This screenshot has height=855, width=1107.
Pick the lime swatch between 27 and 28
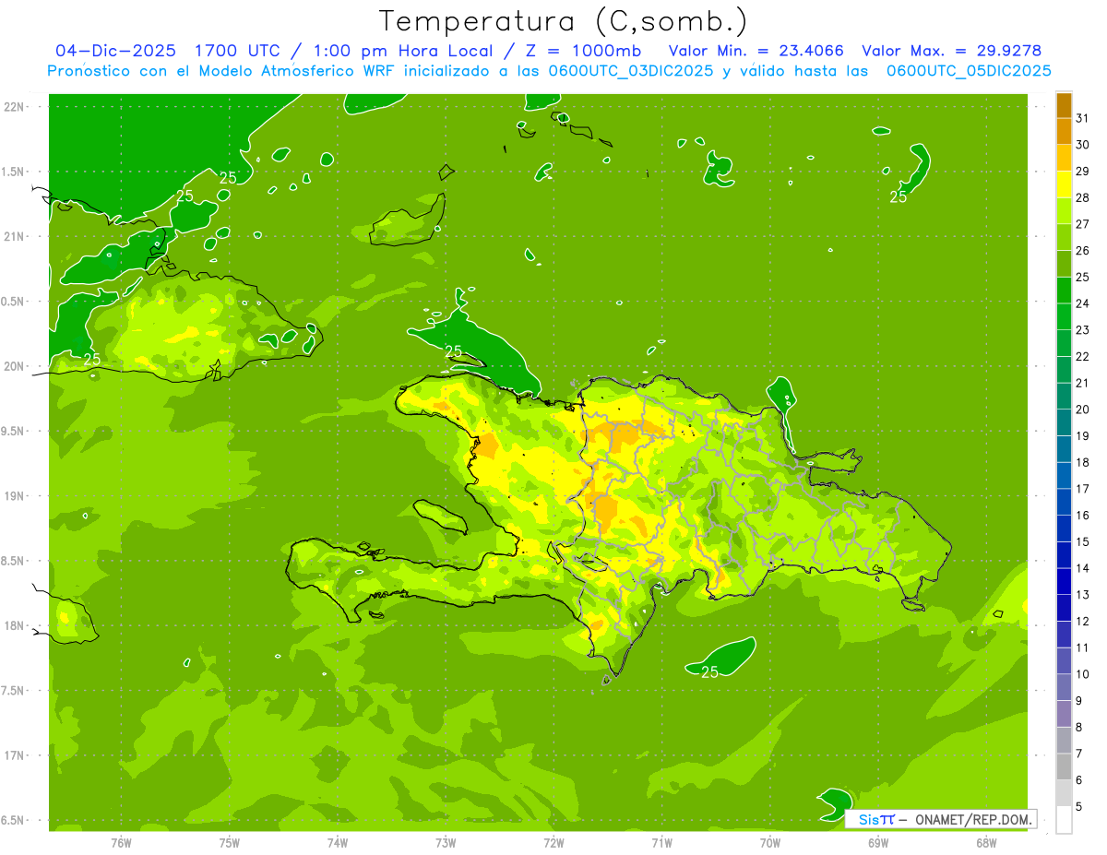[x=1064, y=210]
